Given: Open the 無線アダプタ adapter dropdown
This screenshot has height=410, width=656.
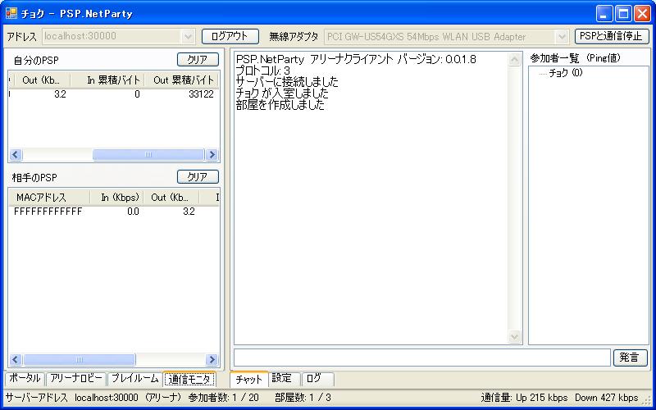Looking at the screenshot, I should click(563, 37).
